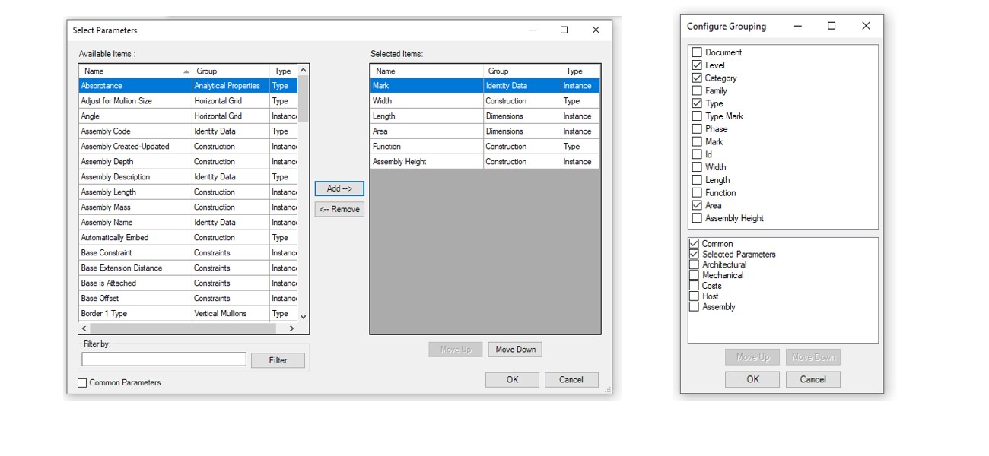Enable the Common Parameters checkbox
The width and height of the screenshot is (989, 456).
(83, 383)
